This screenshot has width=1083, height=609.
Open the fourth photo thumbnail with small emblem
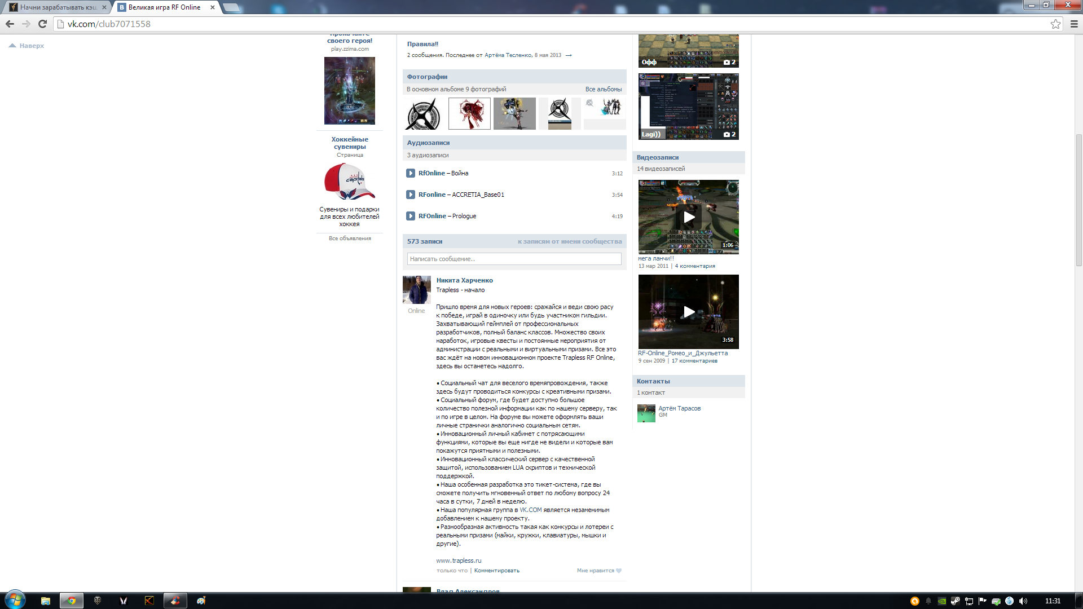point(560,114)
